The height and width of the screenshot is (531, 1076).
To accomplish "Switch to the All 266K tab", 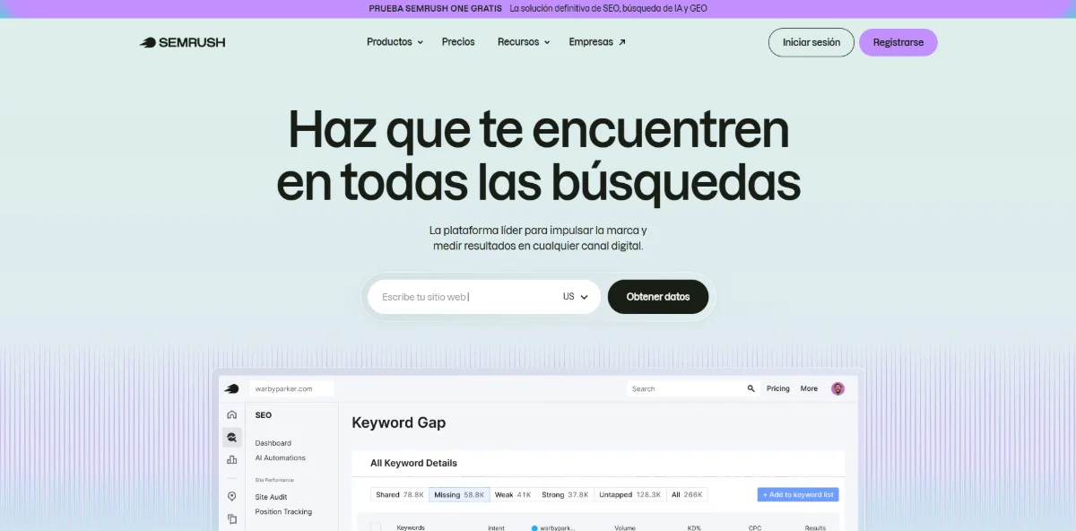I will (x=687, y=494).
